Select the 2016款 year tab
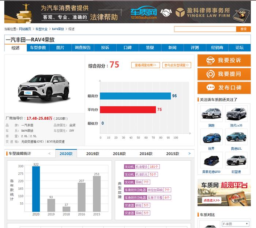This screenshot has height=228, width=256. tap(146, 154)
